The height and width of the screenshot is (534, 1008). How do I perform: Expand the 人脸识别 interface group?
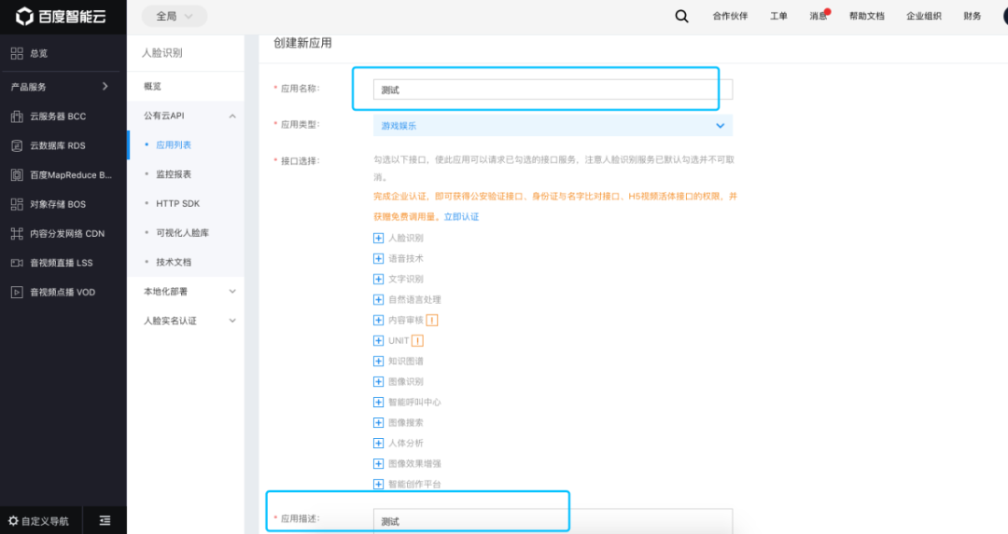(378, 239)
